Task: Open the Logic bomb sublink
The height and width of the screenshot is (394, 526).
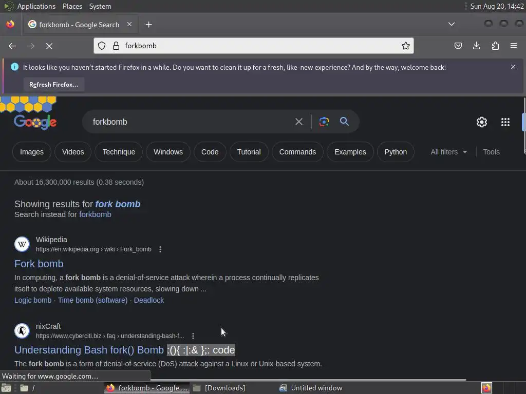Action: 33,300
